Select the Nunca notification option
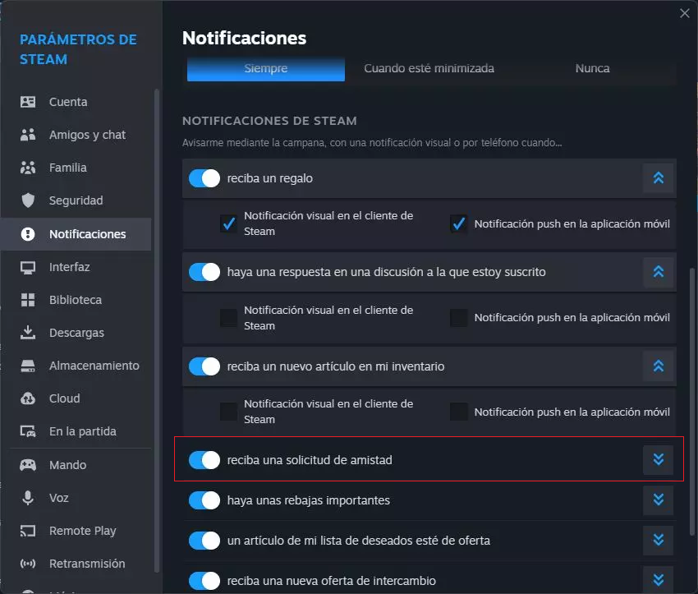The height and width of the screenshot is (594, 698). (593, 68)
